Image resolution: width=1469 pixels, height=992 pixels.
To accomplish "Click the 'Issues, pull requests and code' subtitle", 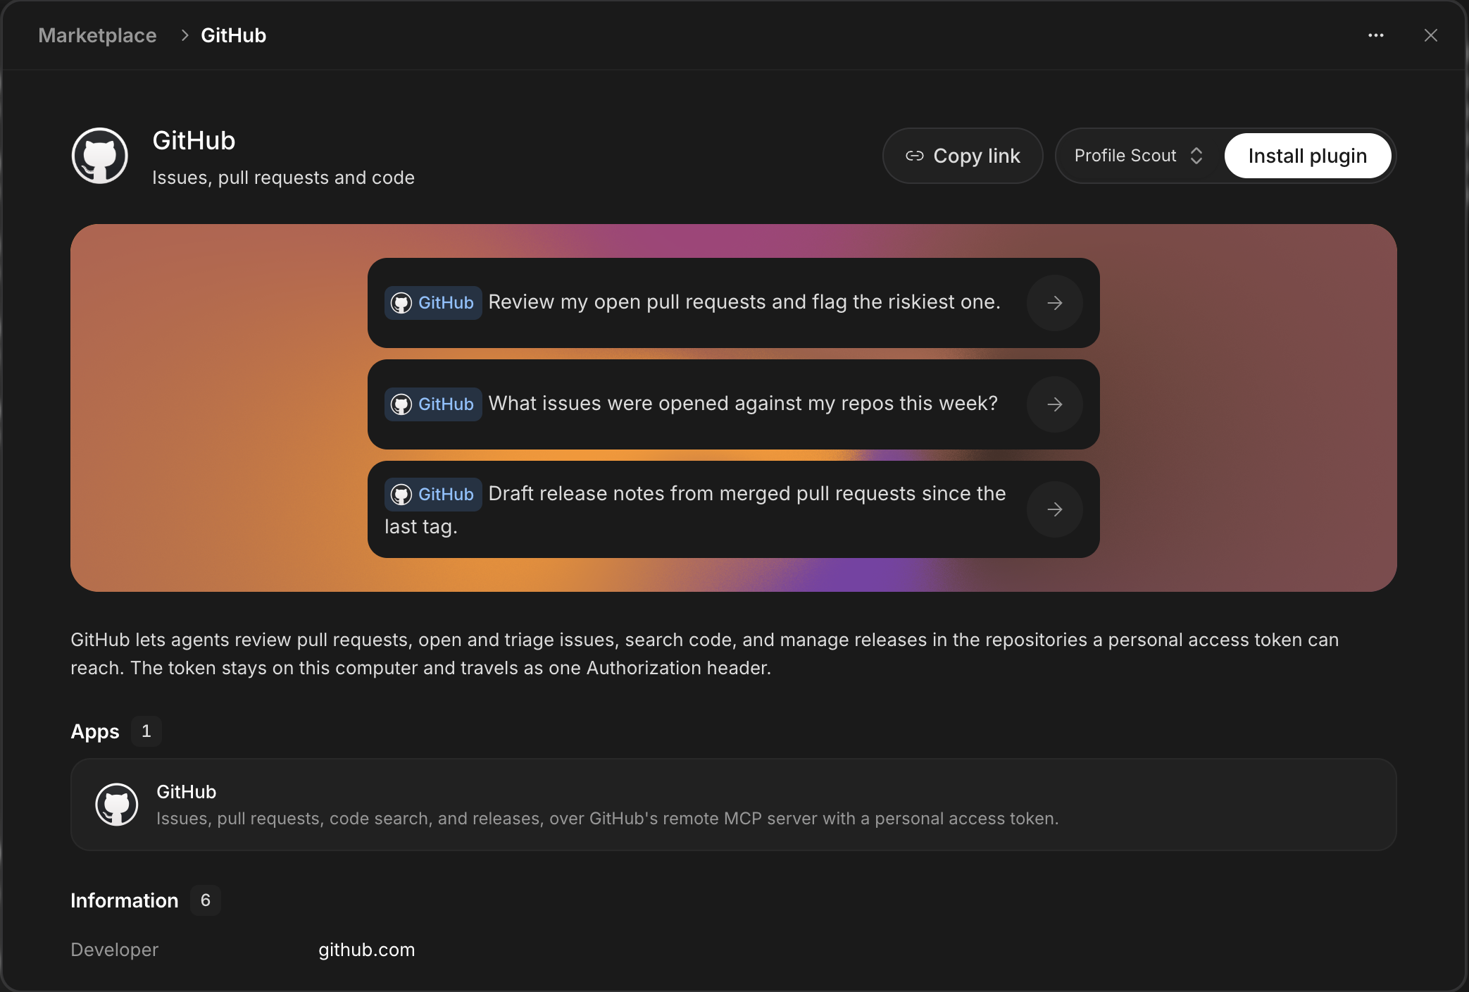I will [x=283, y=178].
